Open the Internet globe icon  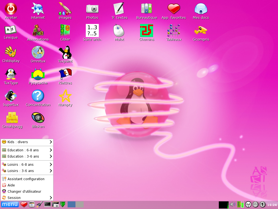[38, 9]
